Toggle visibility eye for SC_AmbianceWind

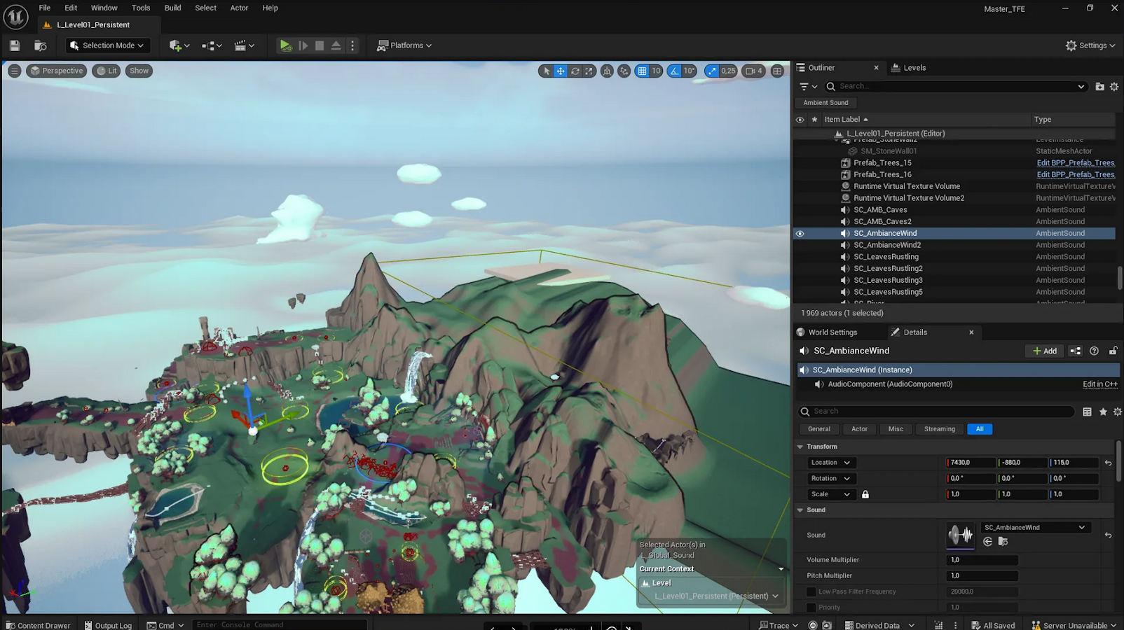point(800,234)
